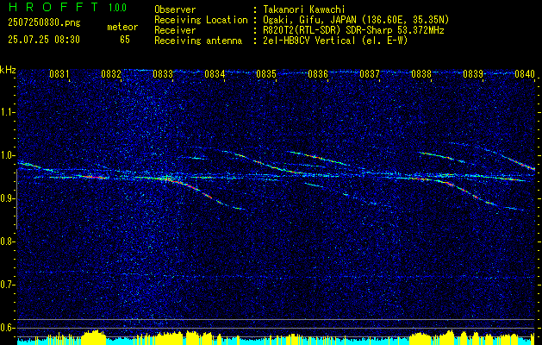Screen dimensions: 542x345
Task: Click the 0.7 kHz axis label
Action: pos(7,285)
